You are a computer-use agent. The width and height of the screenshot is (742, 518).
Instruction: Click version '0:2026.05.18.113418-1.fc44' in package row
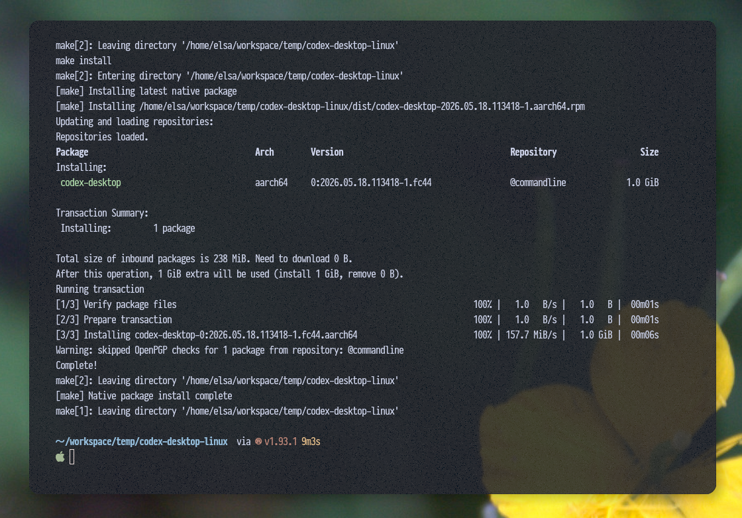pyautogui.click(x=371, y=183)
